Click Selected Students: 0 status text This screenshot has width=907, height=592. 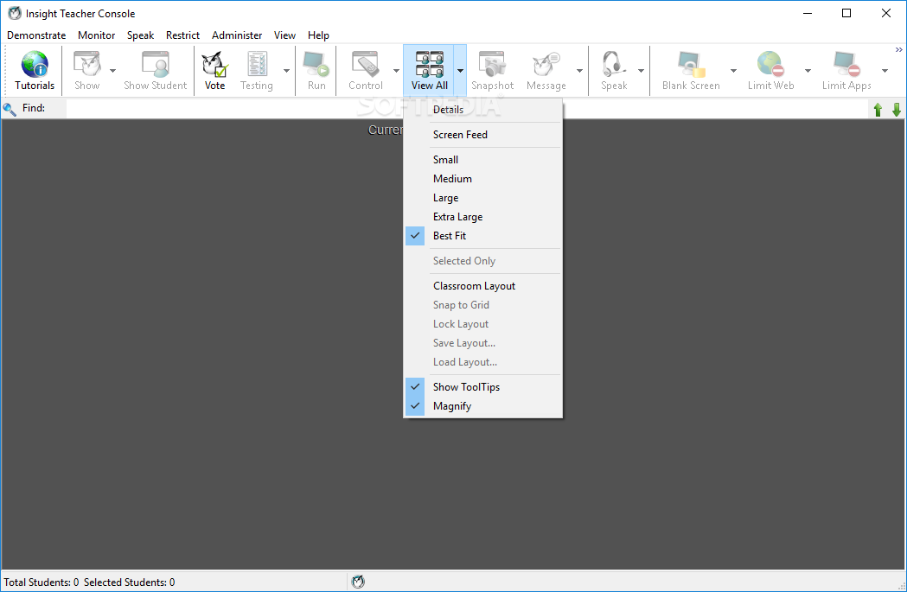pos(129,582)
